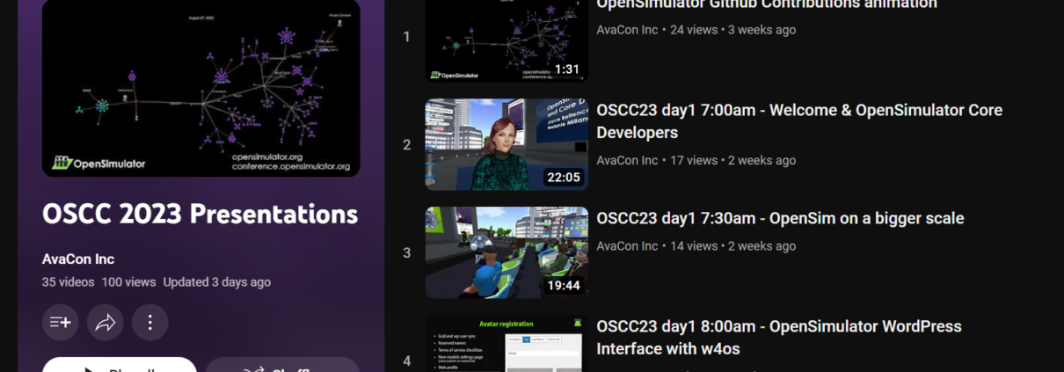Open the playlist three-dot more menu
The height and width of the screenshot is (372, 1064).
pos(150,323)
